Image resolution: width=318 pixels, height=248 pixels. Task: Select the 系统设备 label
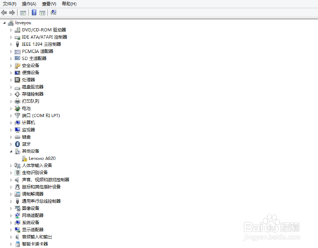tap(31, 223)
